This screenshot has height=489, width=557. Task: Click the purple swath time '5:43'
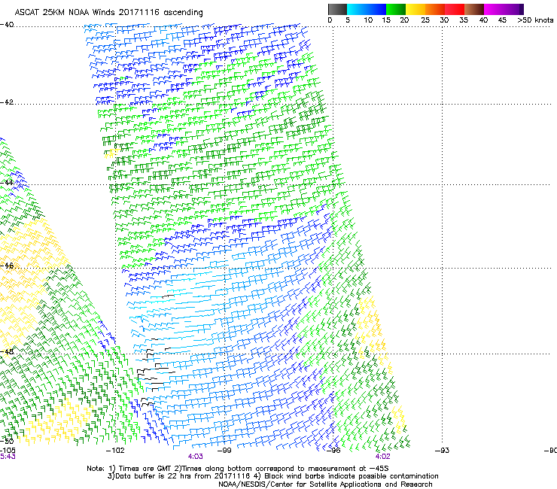tap(8, 457)
